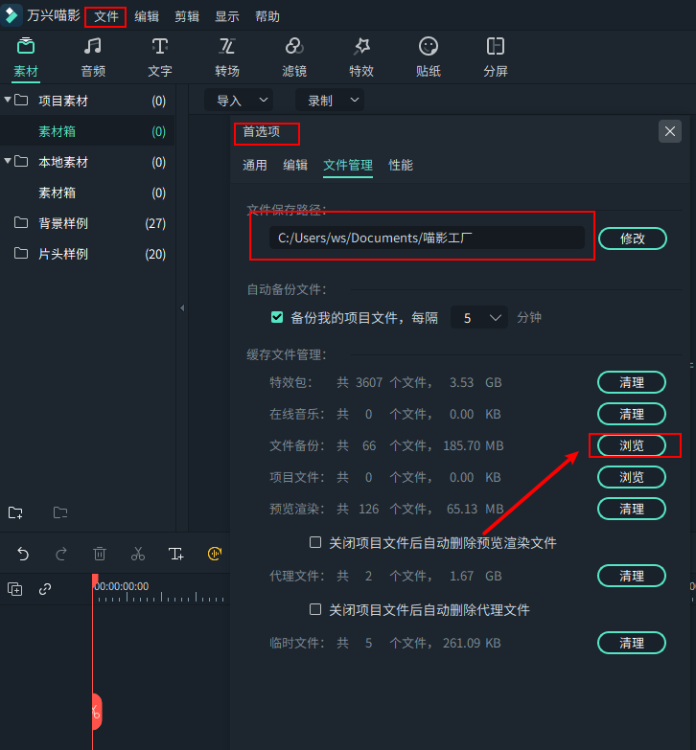Click the redo arrow icon

[61, 554]
